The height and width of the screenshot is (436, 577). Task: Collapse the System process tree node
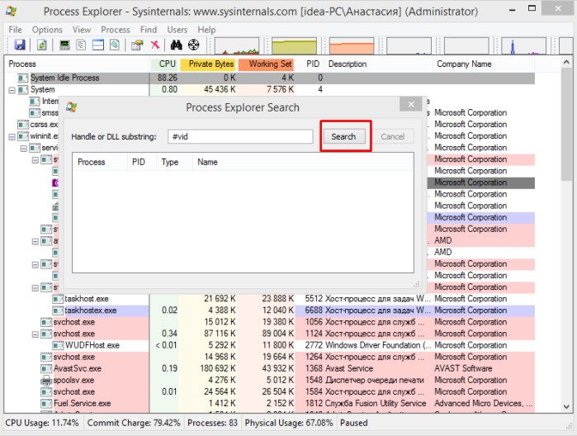tap(12, 90)
